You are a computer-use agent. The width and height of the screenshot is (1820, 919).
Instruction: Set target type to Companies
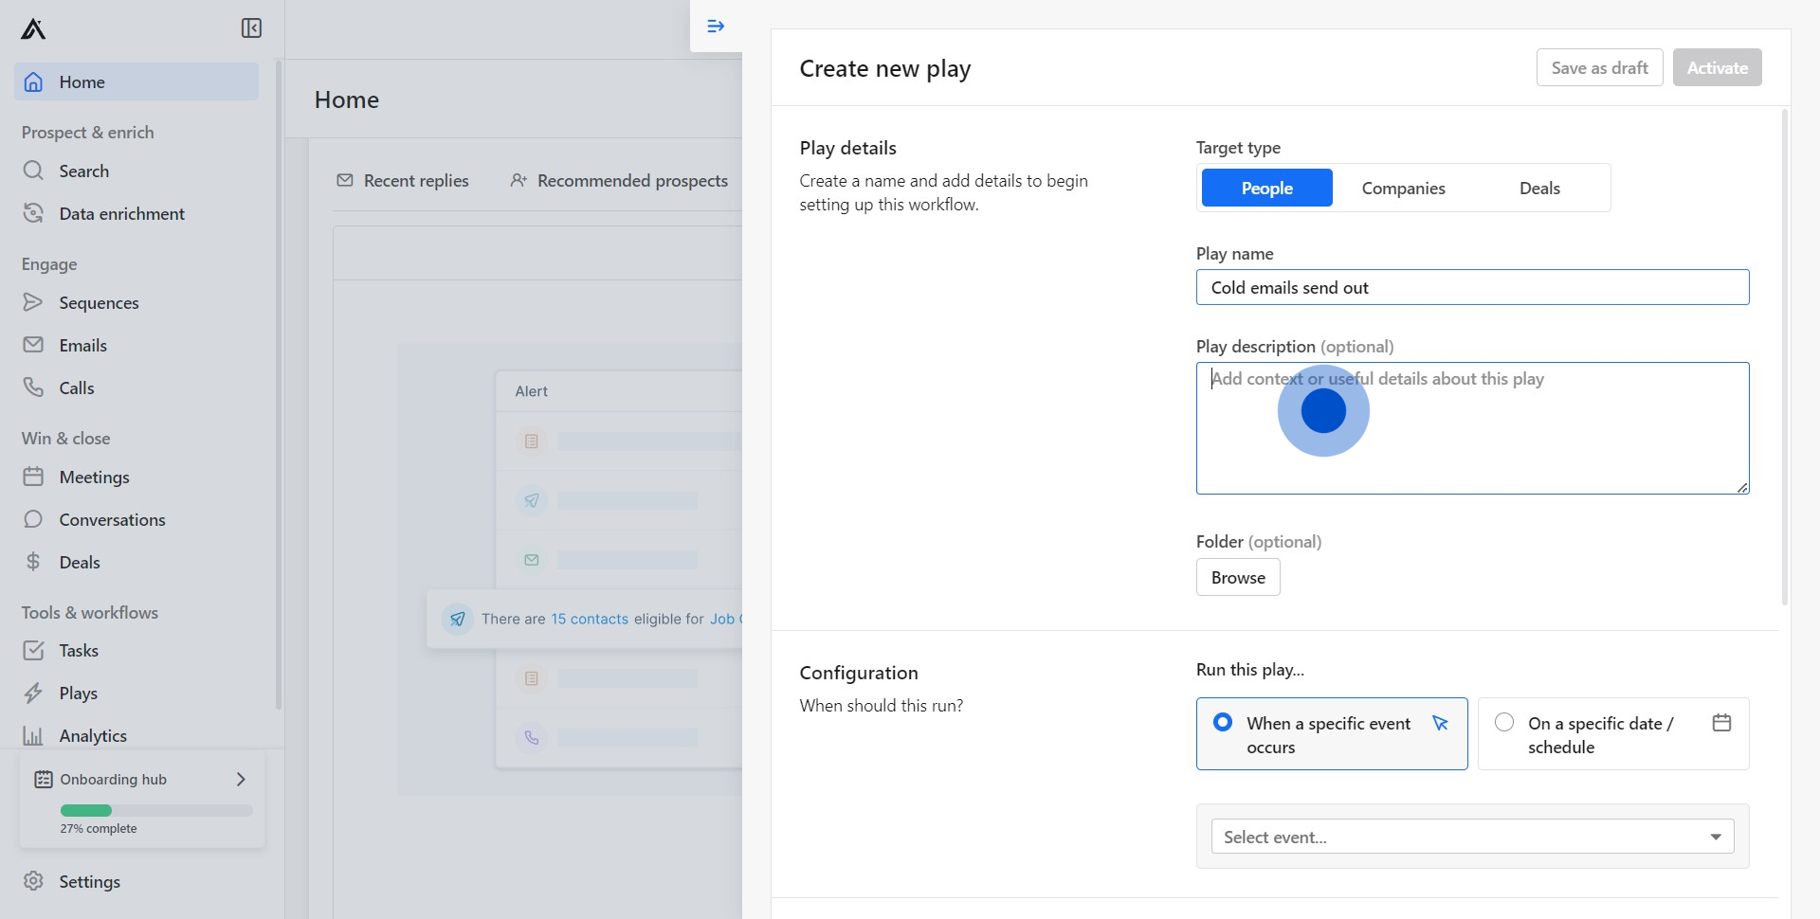click(x=1403, y=188)
